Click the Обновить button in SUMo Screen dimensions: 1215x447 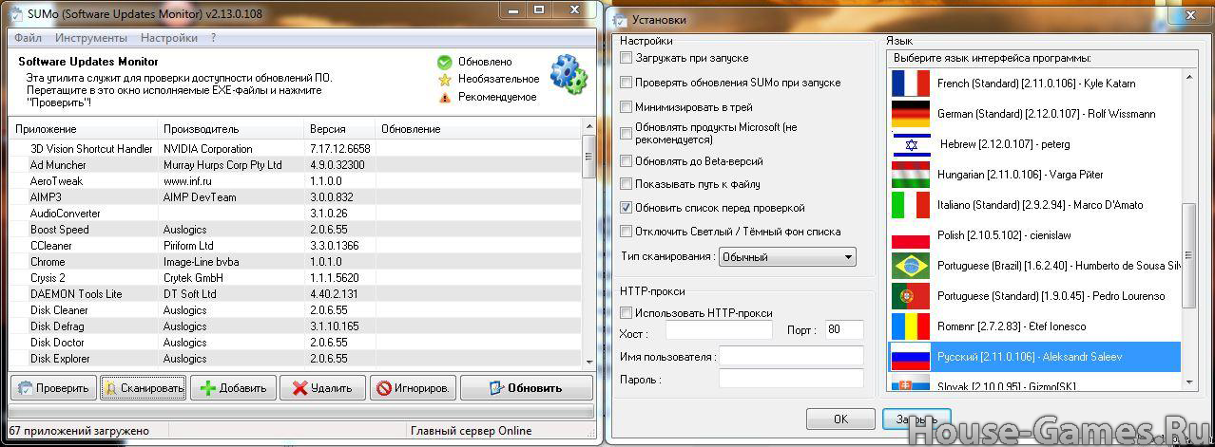click(x=526, y=387)
